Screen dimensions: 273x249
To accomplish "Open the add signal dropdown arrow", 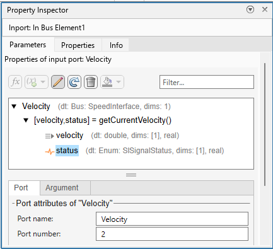I will coord(43,82).
